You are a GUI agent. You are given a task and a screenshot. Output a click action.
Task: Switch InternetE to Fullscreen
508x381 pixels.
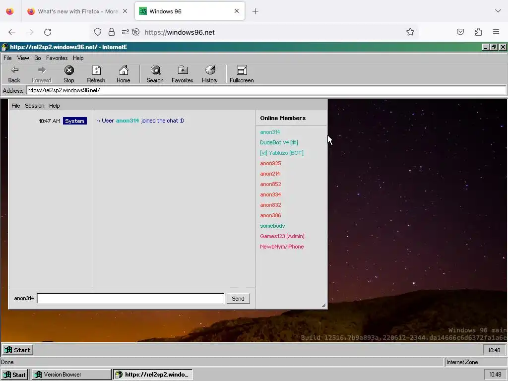point(242,74)
